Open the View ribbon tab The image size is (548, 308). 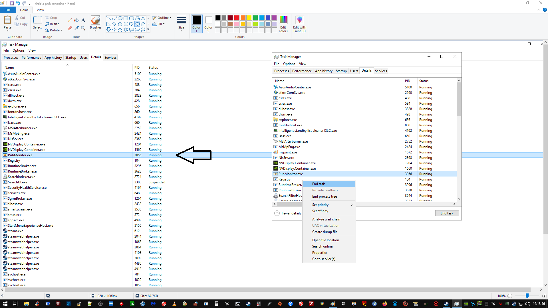coord(40,10)
